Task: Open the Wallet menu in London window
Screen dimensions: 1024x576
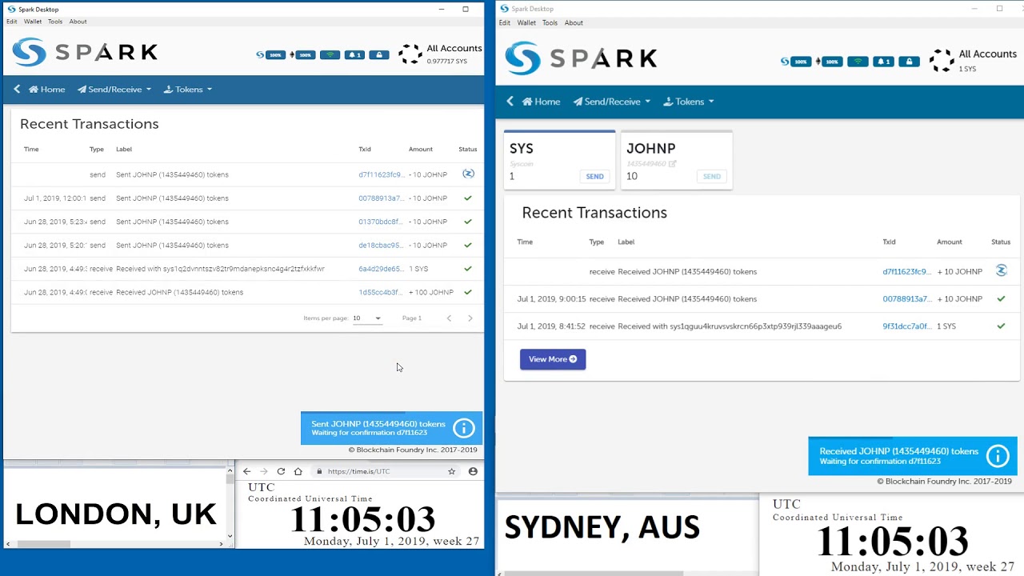Action: click(x=33, y=22)
